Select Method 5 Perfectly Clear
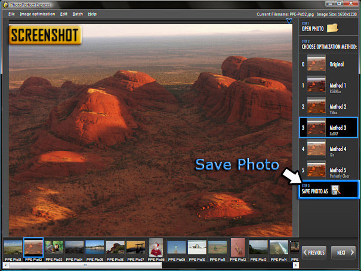361x271 pixels. [328, 170]
